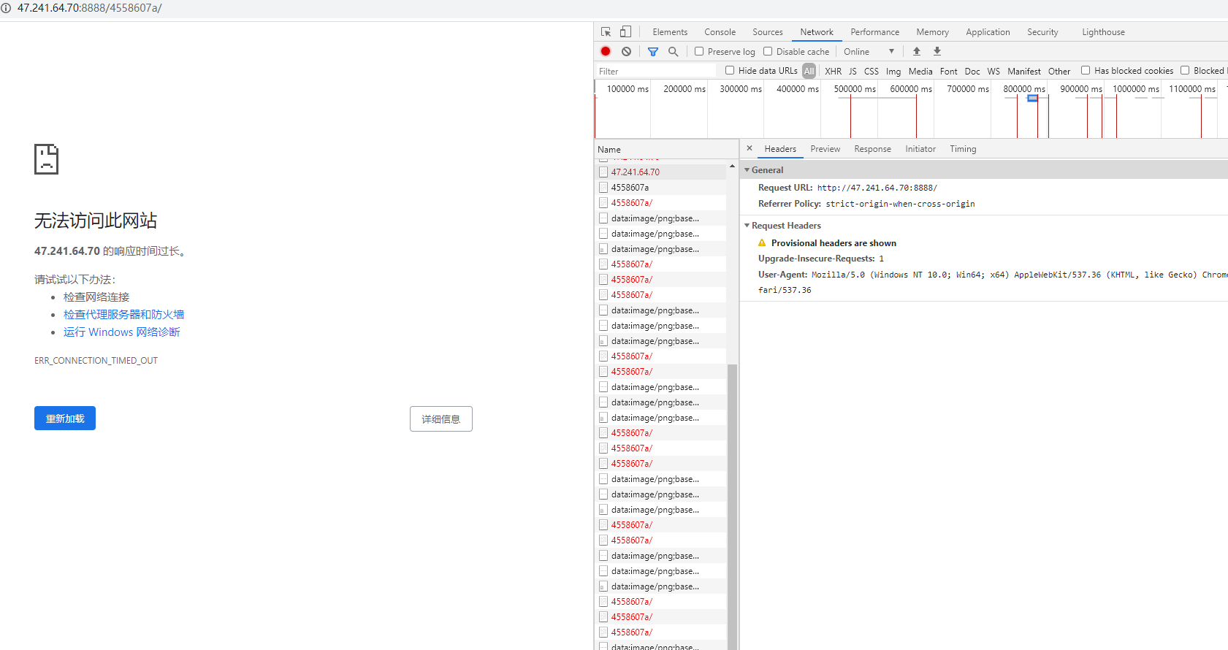Click the Name column header
Viewport: 1228px width, 650px height.
666,149
